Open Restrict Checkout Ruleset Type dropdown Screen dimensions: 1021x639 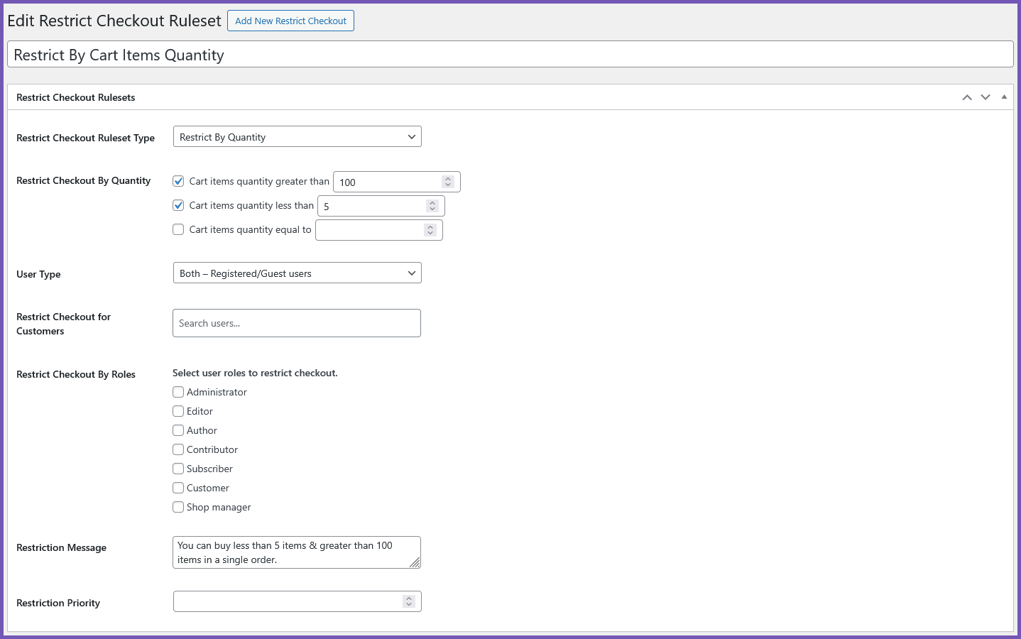click(x=297, y=137)
